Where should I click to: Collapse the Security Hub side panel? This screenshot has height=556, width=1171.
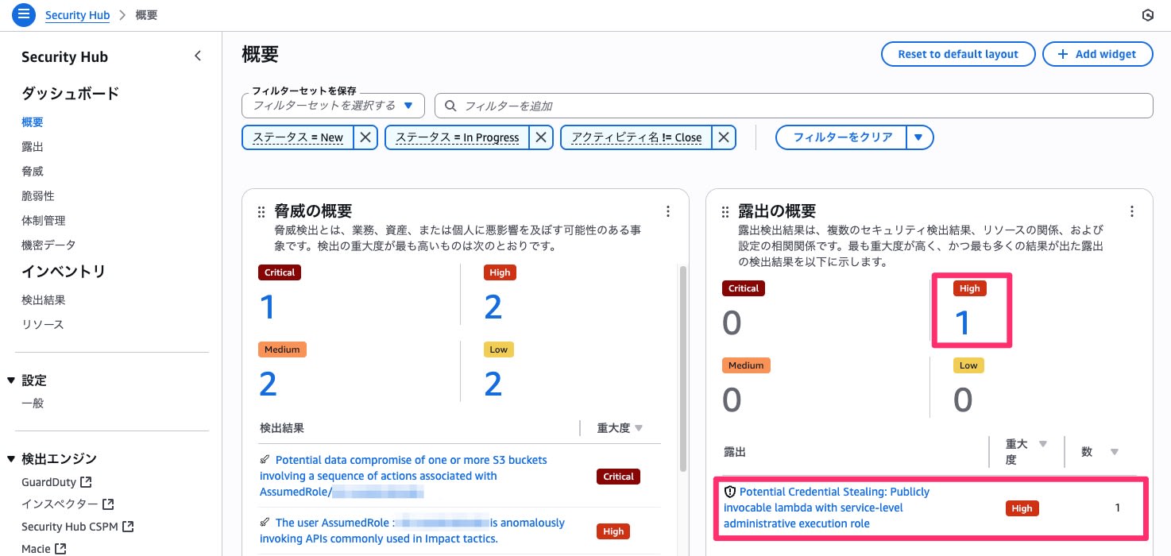[198, 56]
